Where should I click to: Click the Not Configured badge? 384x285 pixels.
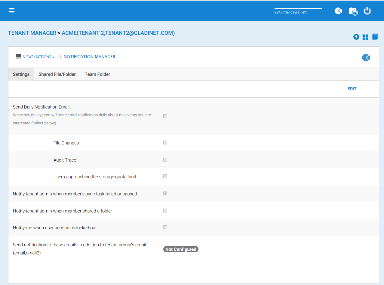coord(181,249)
